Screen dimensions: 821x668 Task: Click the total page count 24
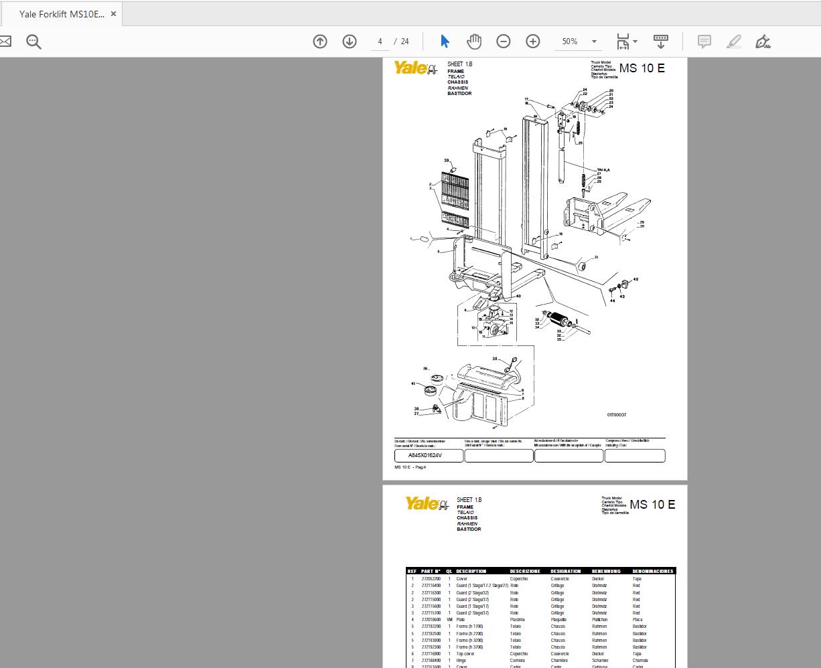404,41
